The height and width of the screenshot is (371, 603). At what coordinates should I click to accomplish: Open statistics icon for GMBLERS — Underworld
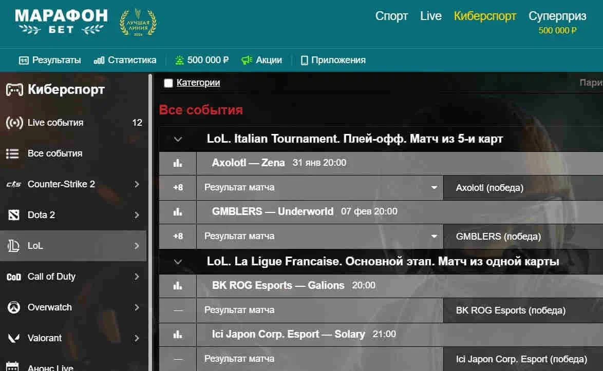[x=178, y=212]
